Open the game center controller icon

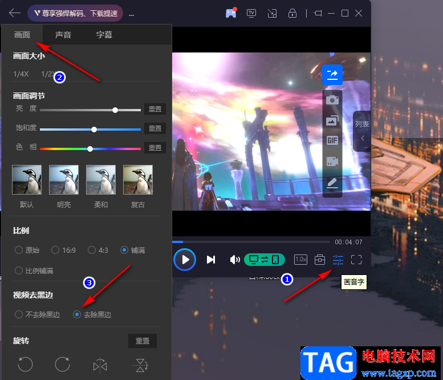[231, 13]
